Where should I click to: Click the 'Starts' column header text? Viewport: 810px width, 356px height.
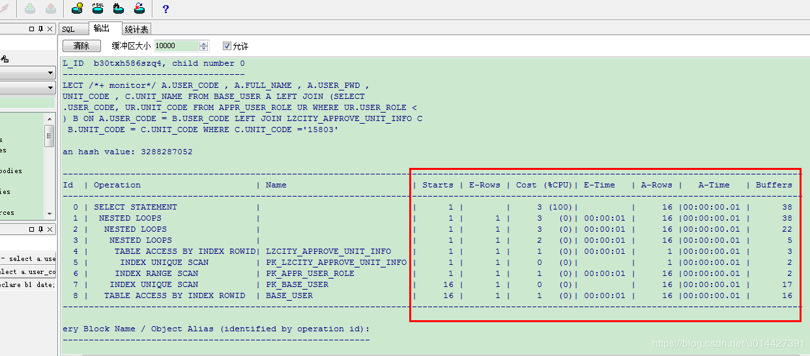(x=438, y=185)
